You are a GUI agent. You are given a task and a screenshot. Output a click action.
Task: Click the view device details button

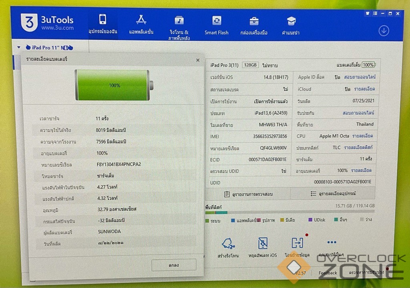pos(333,194)
